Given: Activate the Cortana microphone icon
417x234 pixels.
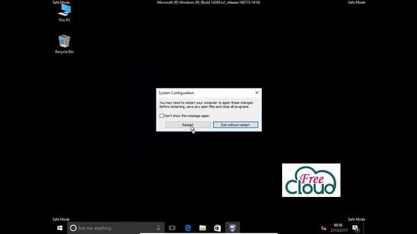Looking at the screenshot, I should coord(158,228).
